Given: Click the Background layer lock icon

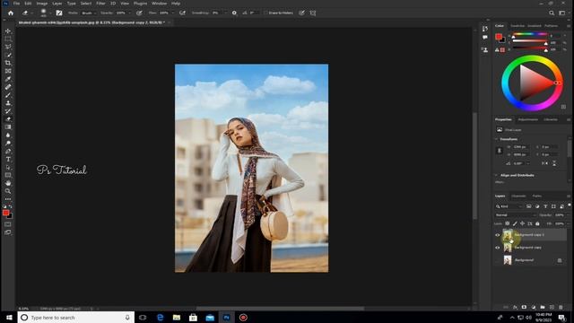Looking at the screenshot, I should coord(560,260).
